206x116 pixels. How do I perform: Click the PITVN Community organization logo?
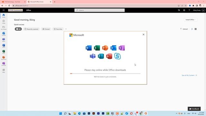15,10
